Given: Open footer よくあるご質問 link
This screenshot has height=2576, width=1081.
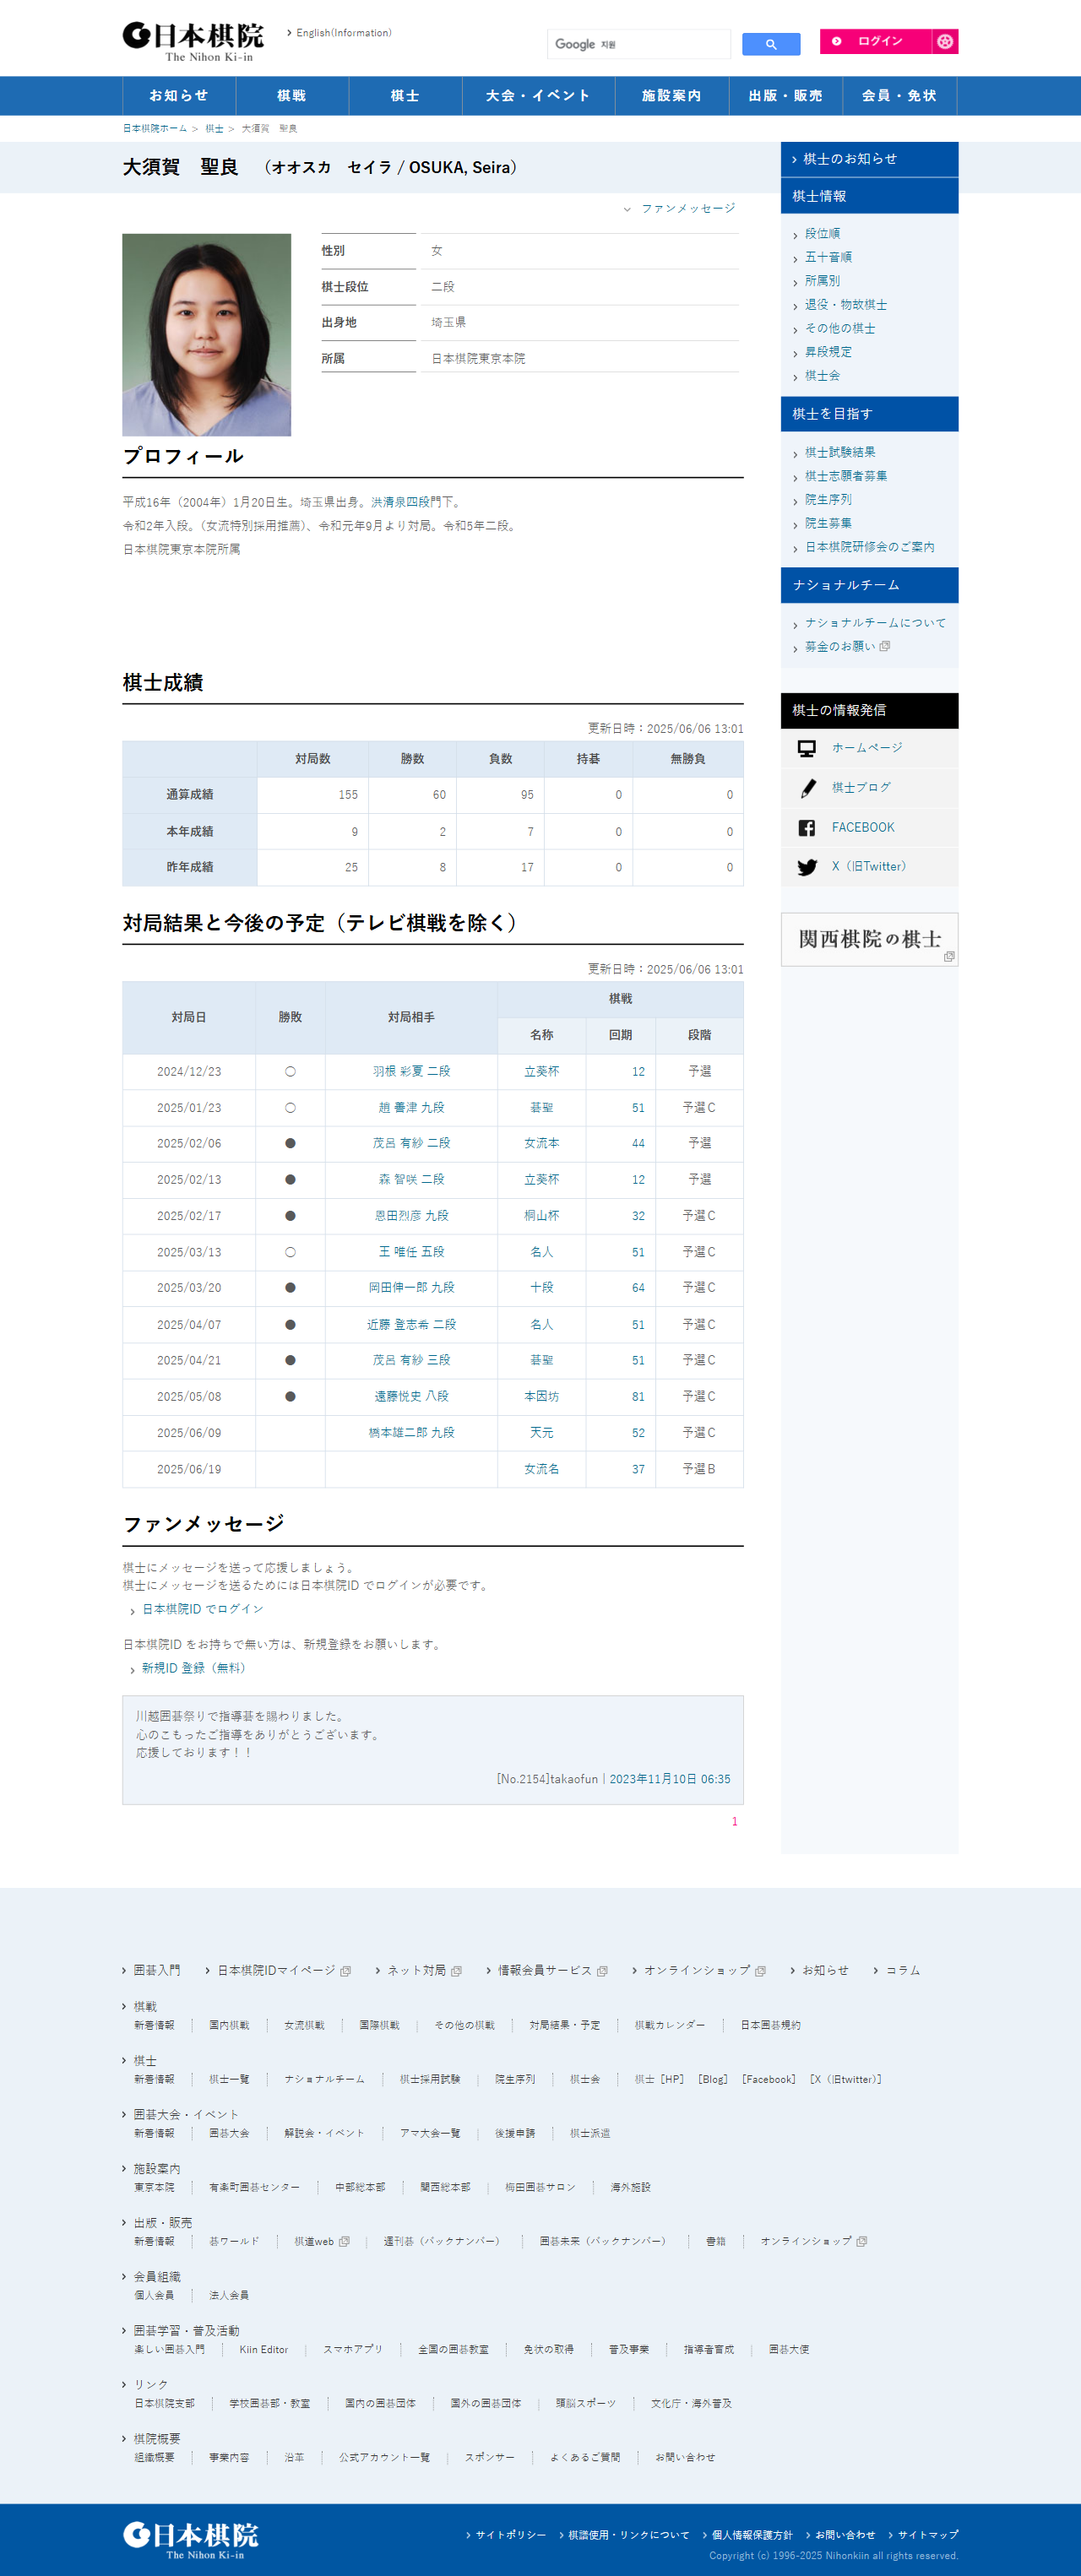Looking at the screenshot, I should coord(585,2457).
